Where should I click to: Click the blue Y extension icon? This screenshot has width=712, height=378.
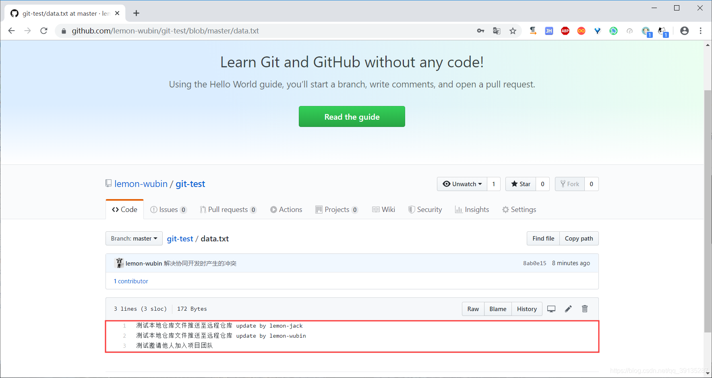pos(597,31)
